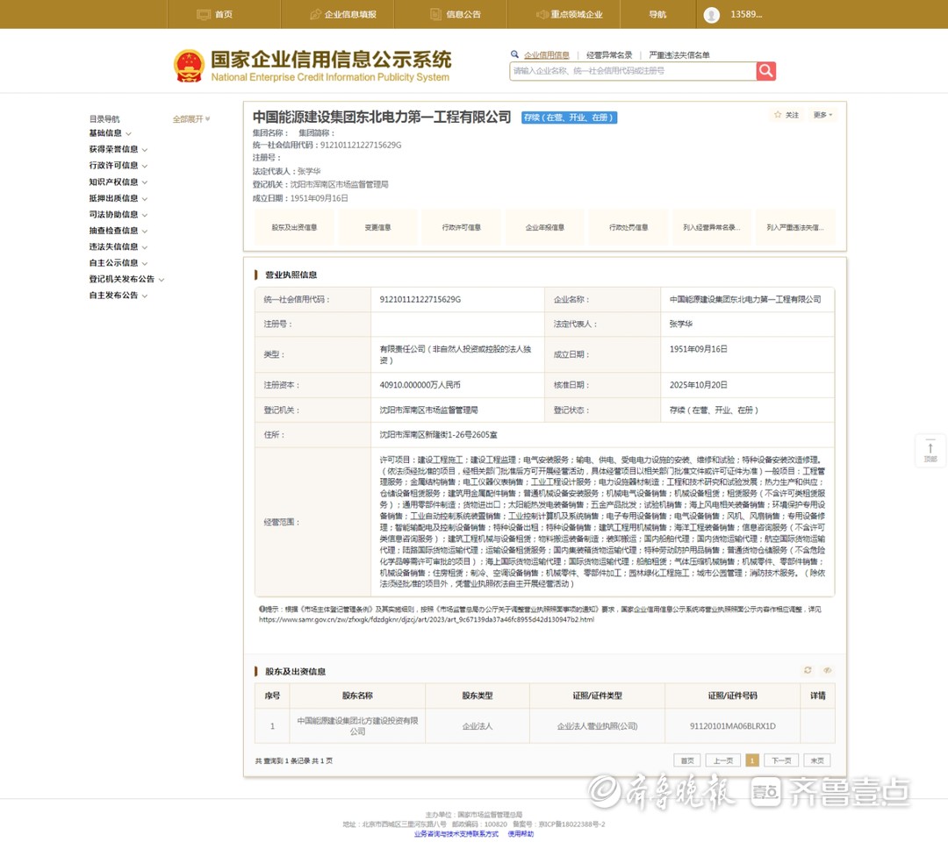Expand 违法失信信息 section
The image size is (948, 849).
[118, 246]
